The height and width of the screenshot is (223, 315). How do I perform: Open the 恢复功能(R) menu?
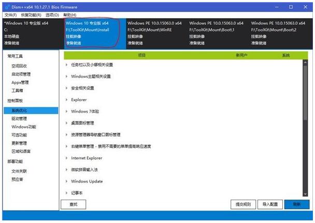click(x=31, y=15)
